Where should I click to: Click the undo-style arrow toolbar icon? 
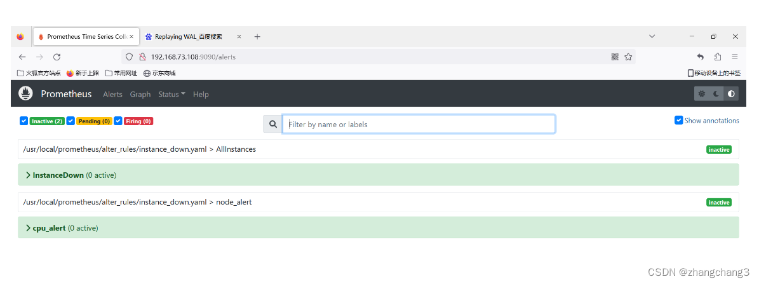coord(701,57)
